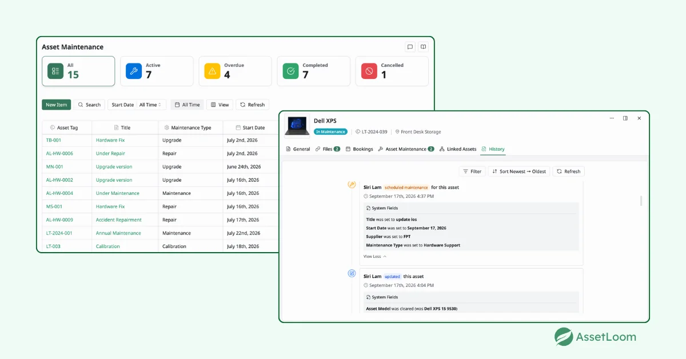Open the three-dot more options in Dell XPS panel

612,118
